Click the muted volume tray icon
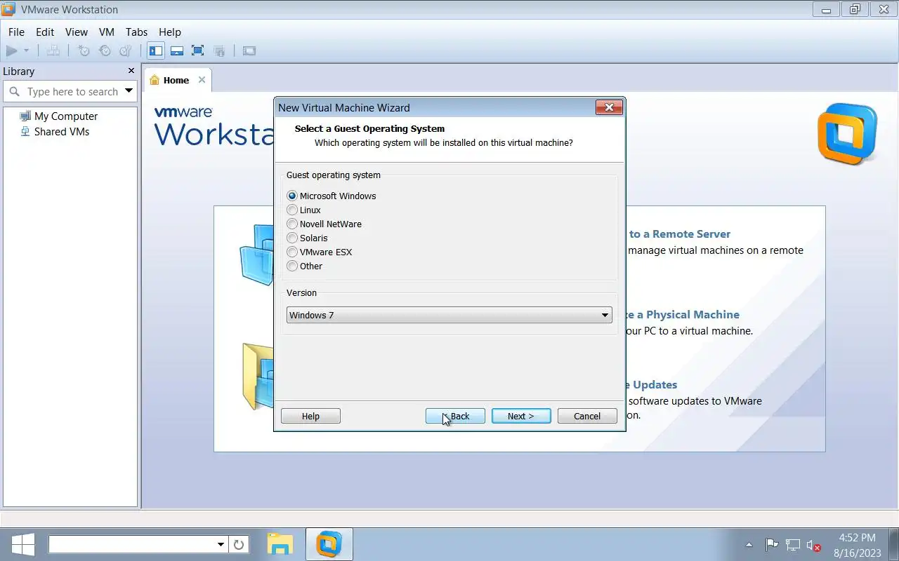This screenshot has width=899, height=561. click(814, 545)
